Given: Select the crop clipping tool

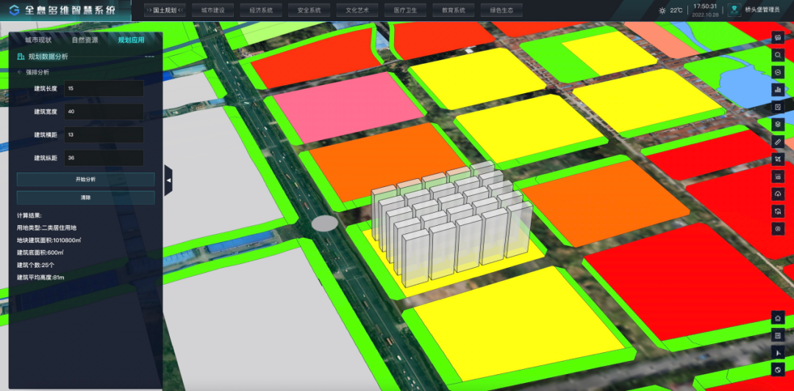Looking at the screenshot, I should [778, 159].
